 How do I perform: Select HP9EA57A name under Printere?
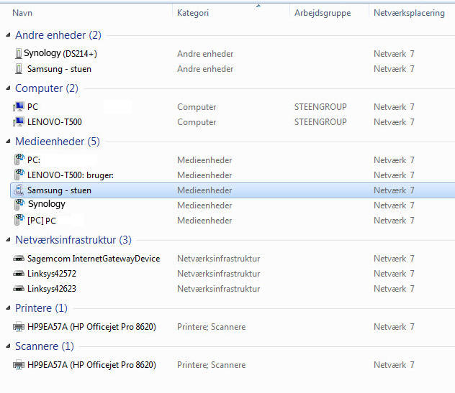91,327
